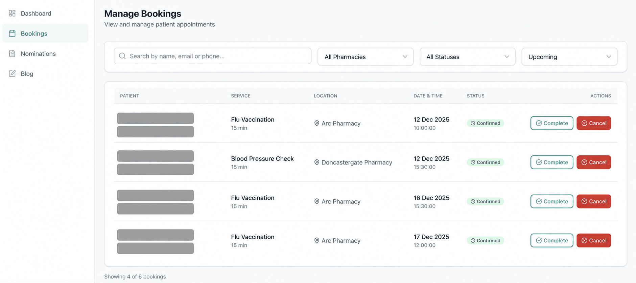Expand the Upcoming date filter dropdown

[569, 57]
